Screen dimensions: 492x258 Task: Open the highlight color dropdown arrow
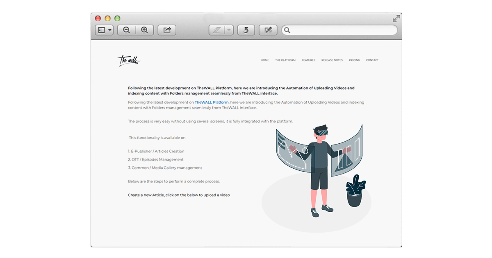click(229, 30)
